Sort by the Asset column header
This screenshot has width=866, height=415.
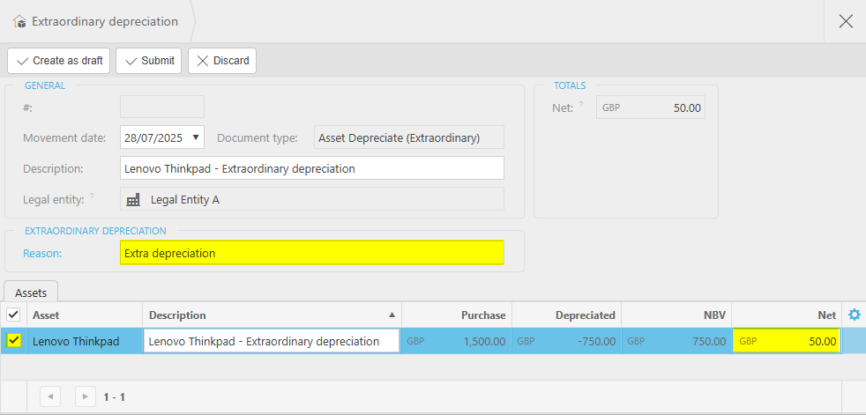[85, 315]
